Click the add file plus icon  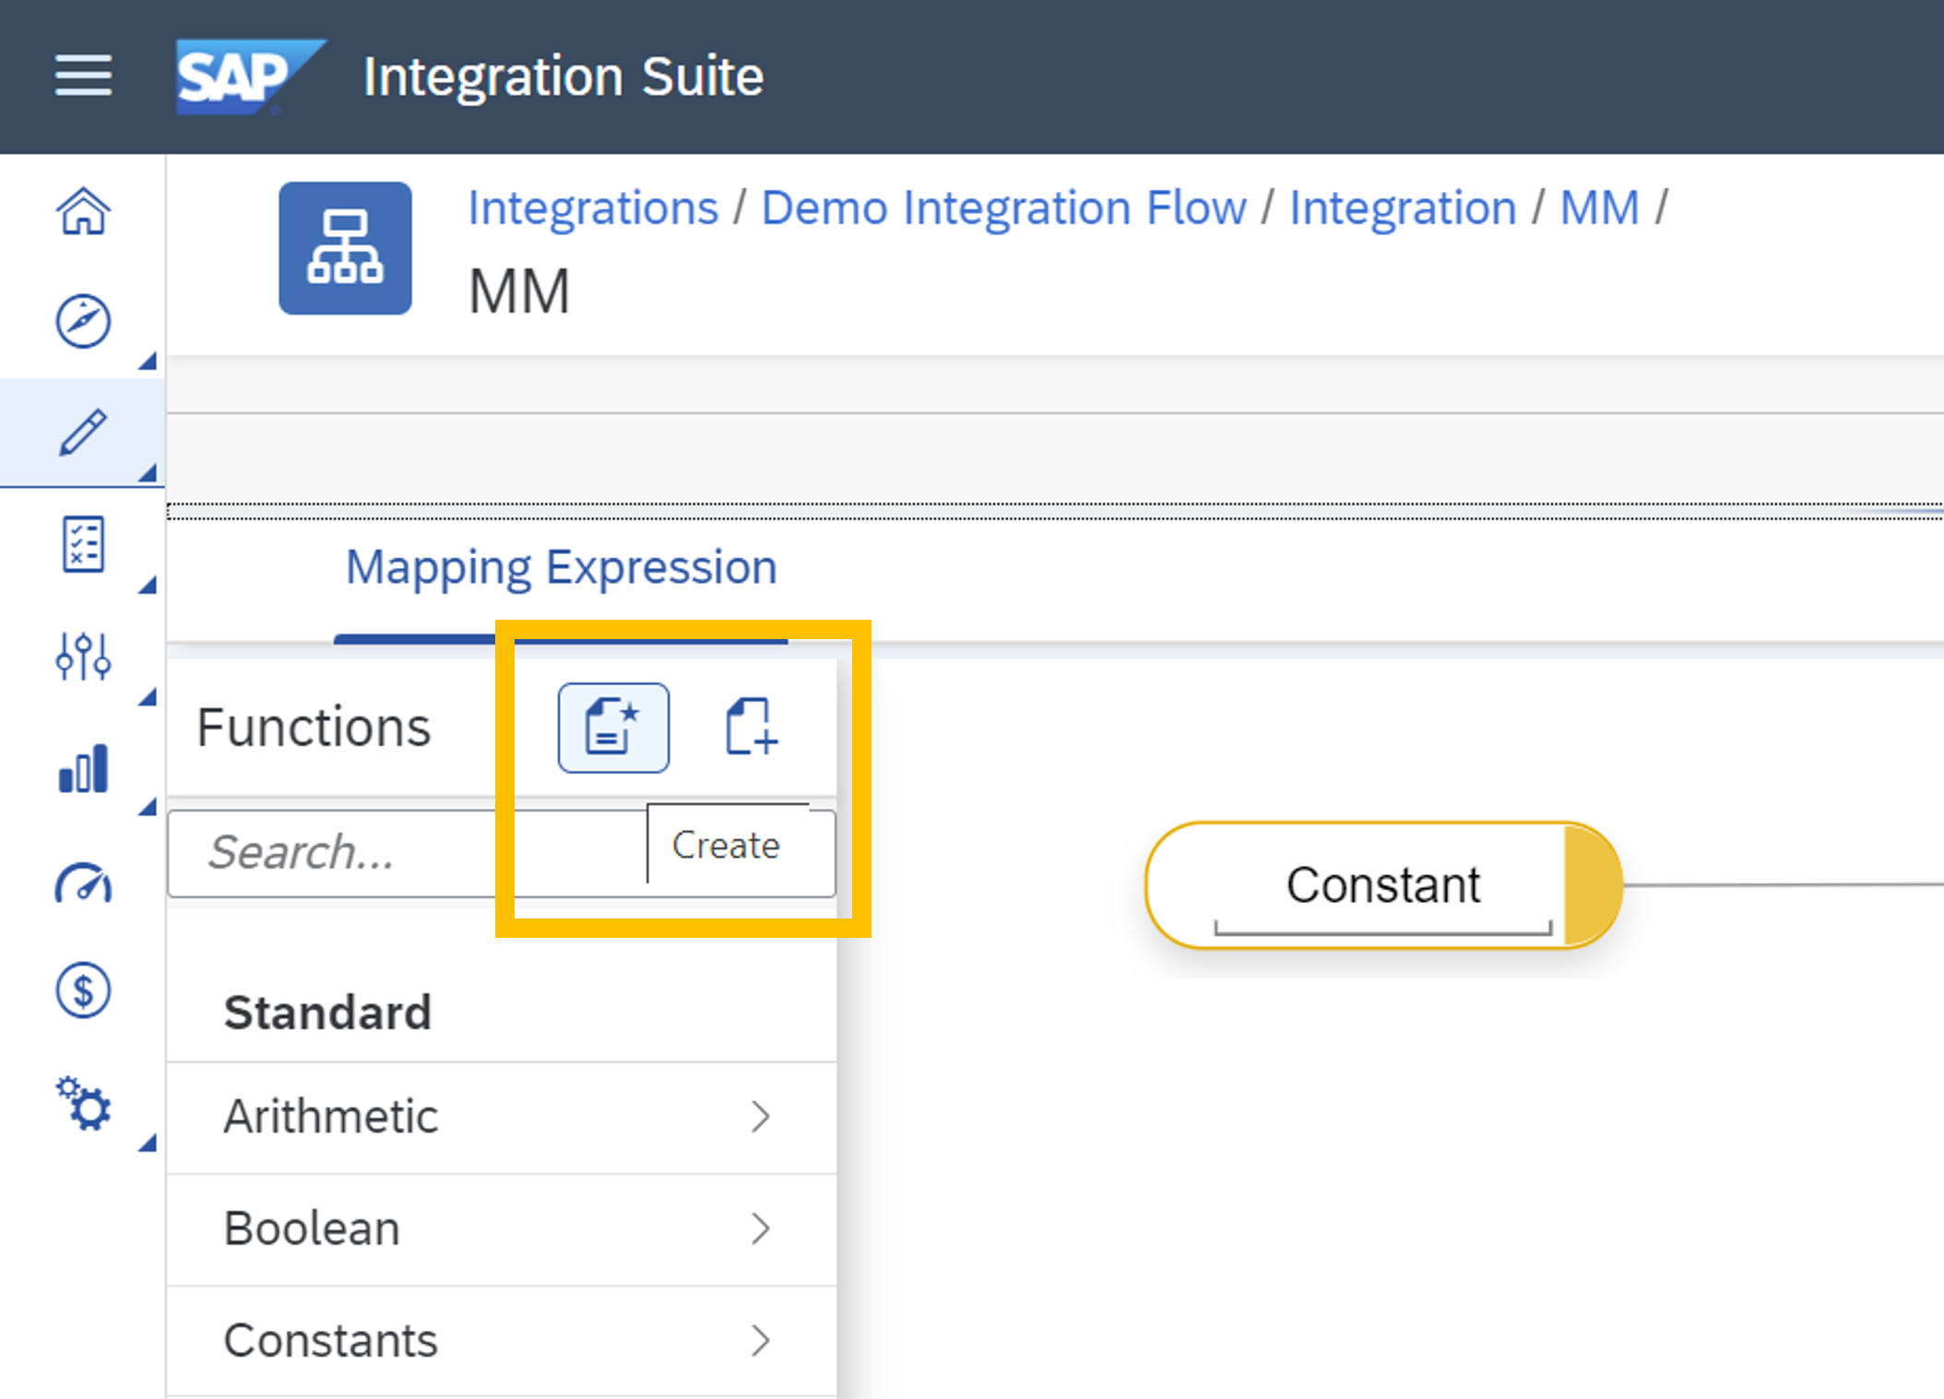coord(752,728)
